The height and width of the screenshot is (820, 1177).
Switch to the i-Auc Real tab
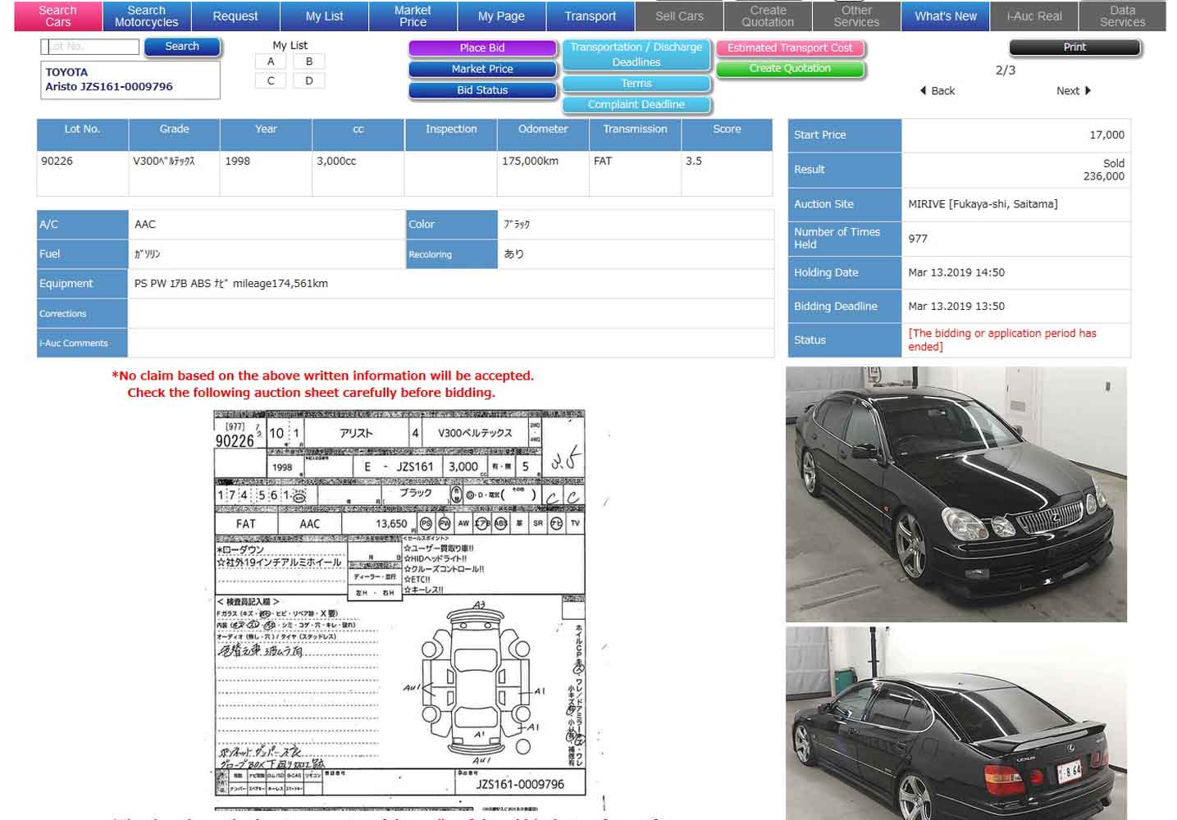(x=1034, y=16)
